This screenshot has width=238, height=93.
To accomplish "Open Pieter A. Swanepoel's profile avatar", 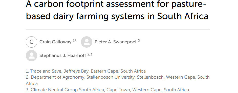I will click(x=86, y=42).
